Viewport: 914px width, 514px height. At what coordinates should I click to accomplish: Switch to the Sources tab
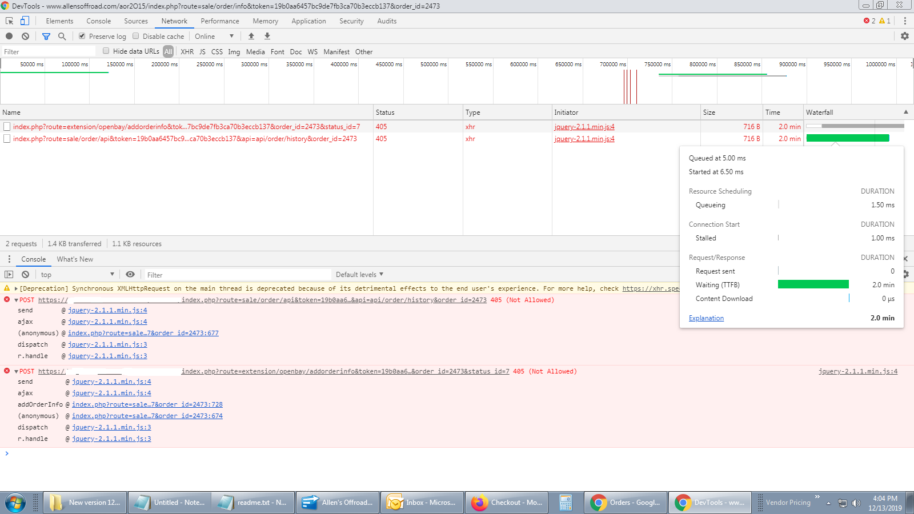pos(136,21)
